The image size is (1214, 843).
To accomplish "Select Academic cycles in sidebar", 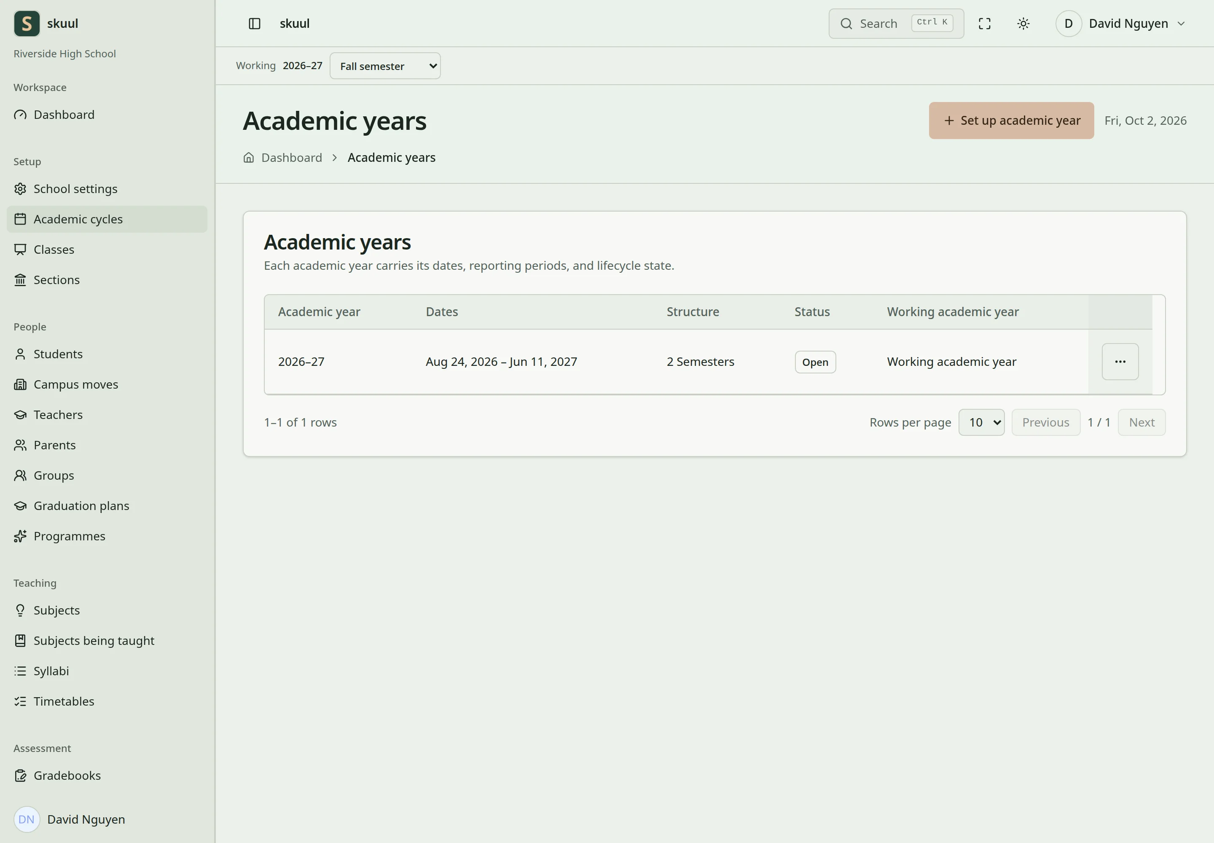I will click(107, 219).
